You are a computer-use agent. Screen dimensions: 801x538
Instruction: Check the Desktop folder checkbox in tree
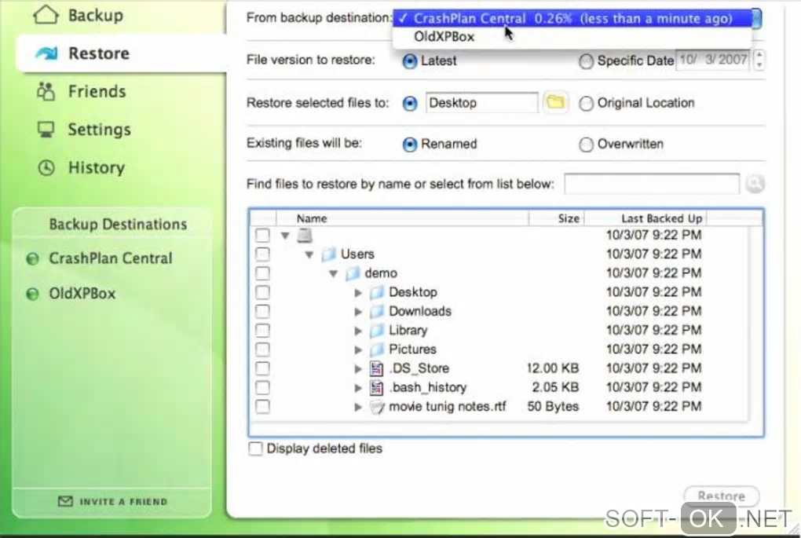coord(262,292)
